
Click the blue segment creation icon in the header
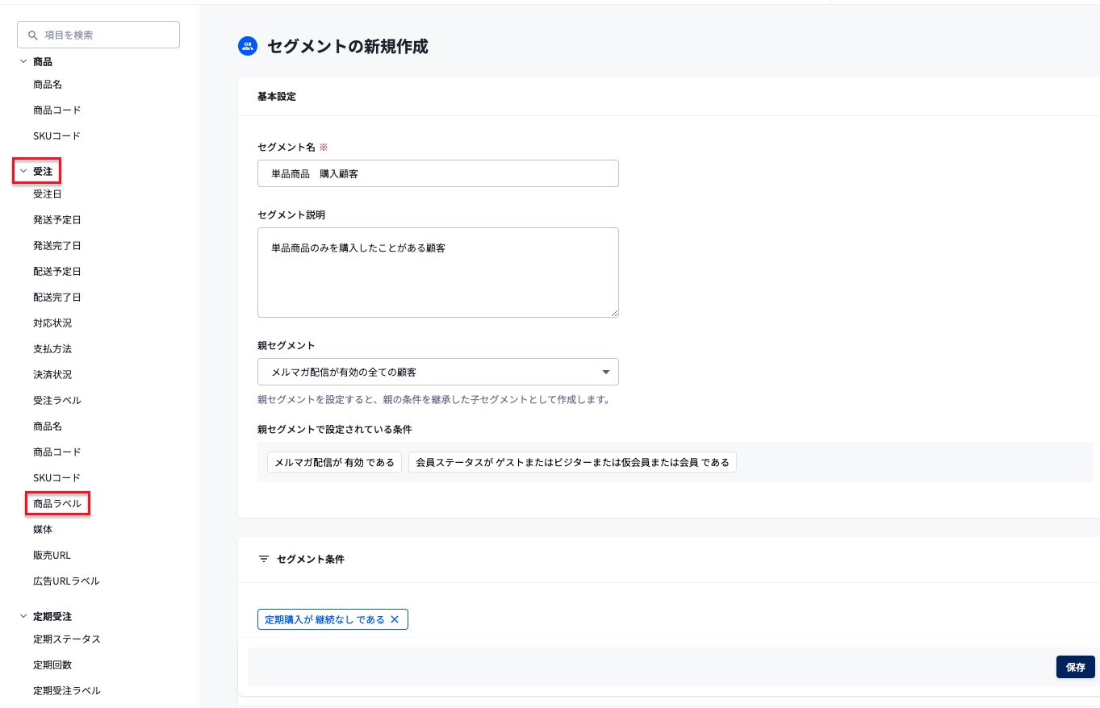[x=247, y=46]
